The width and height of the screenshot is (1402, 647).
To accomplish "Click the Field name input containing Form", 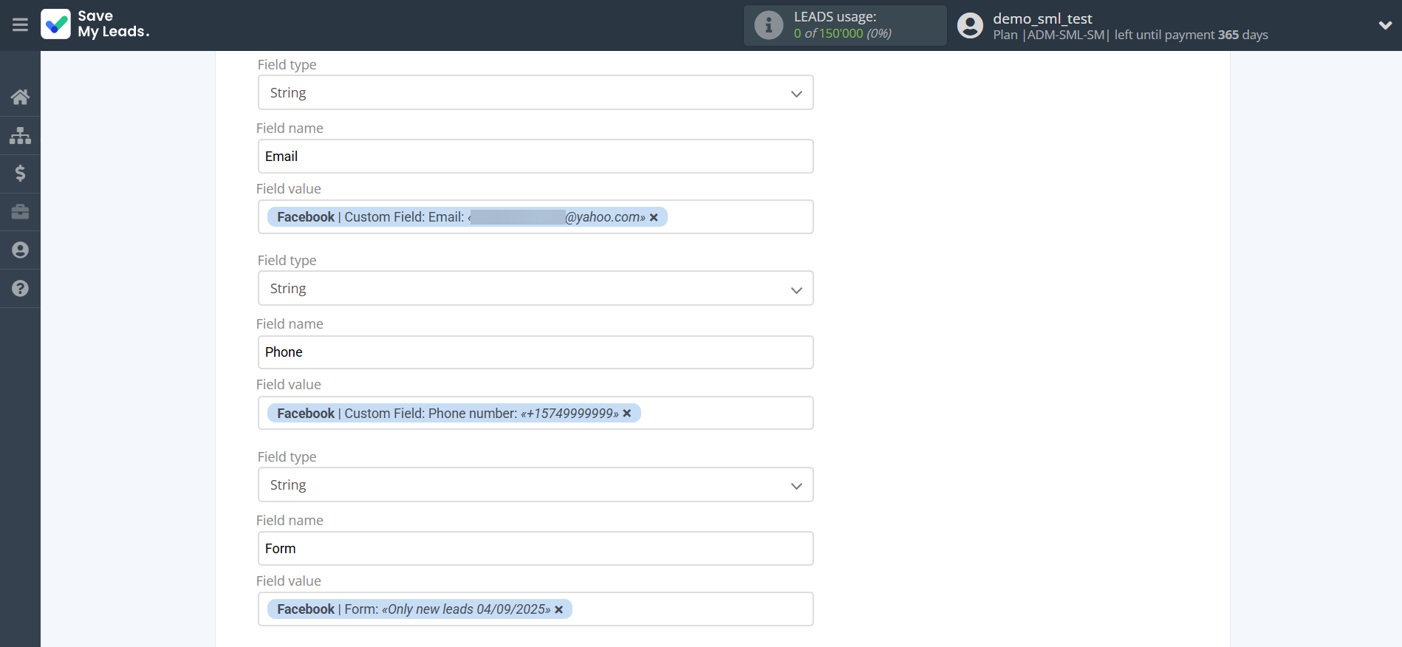I will click(x=535, y=549).
